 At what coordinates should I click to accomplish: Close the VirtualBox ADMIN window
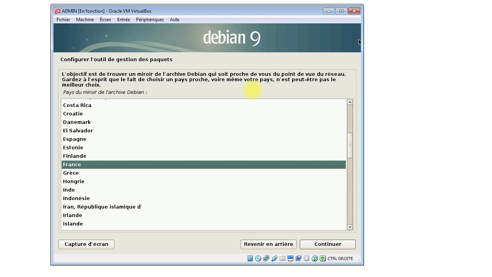pyautogui.click(x=354, y=11)
